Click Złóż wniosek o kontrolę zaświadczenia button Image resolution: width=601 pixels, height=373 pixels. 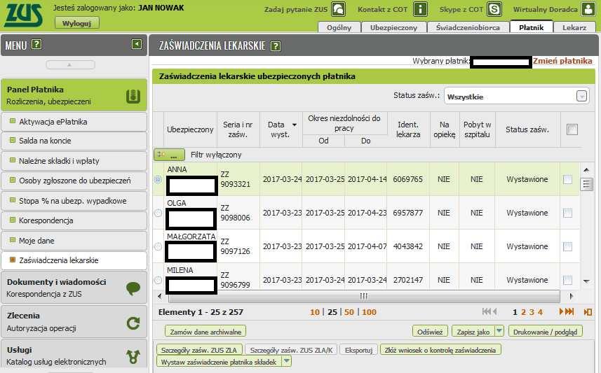pos(440,350)
